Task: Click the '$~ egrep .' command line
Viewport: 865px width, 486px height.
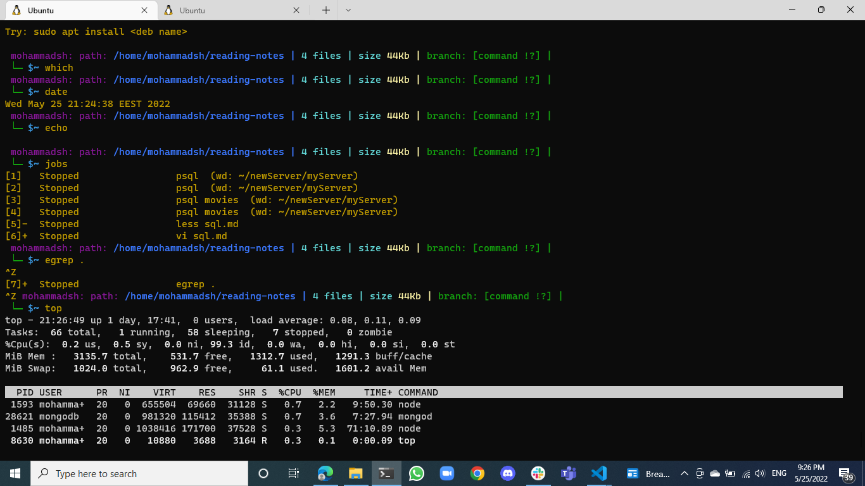Action: coord(48,260)
